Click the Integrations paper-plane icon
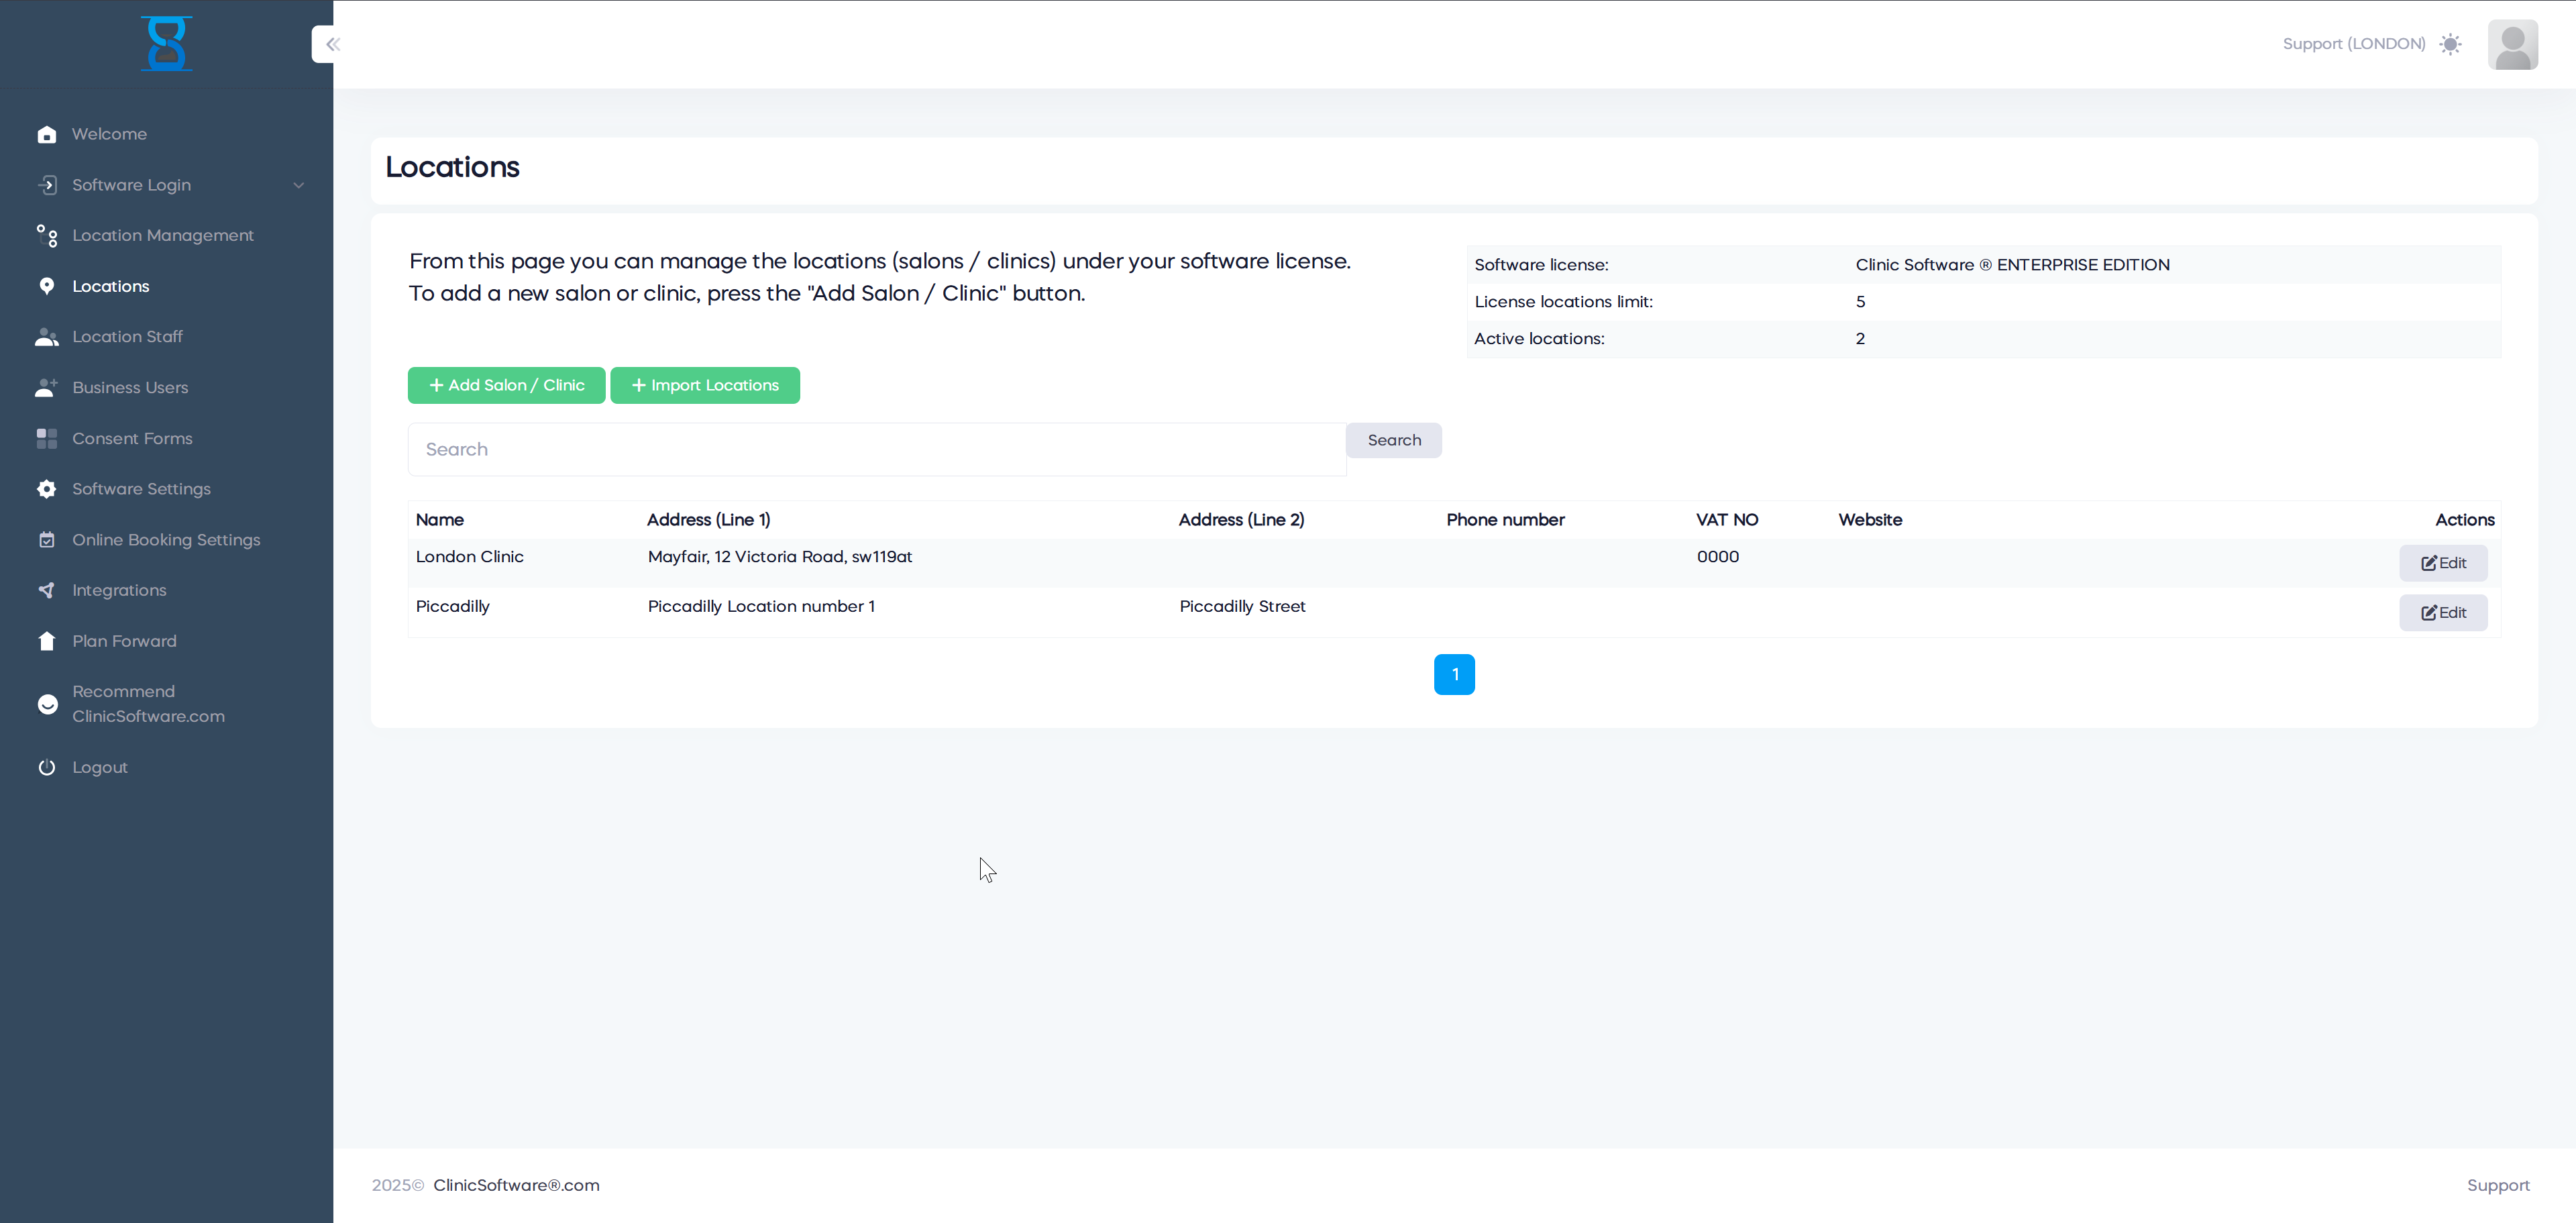 47,591
